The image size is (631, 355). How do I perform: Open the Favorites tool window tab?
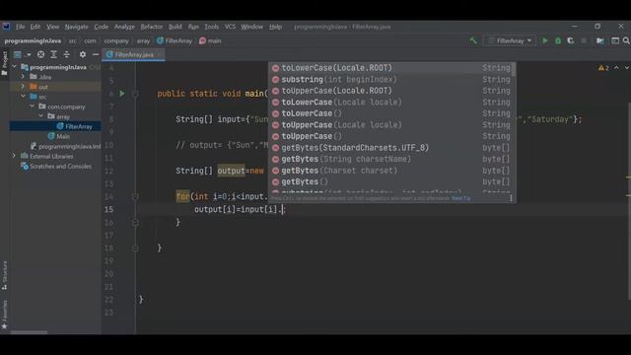tap(4, 315)
